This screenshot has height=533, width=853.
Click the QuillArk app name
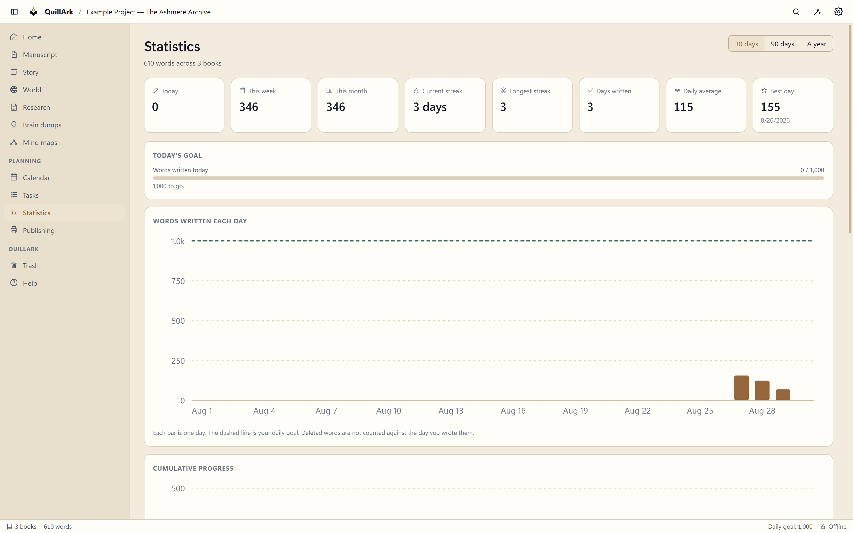(59, 12)
